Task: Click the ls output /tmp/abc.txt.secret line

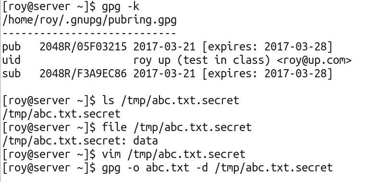Action: coord(61,114)
